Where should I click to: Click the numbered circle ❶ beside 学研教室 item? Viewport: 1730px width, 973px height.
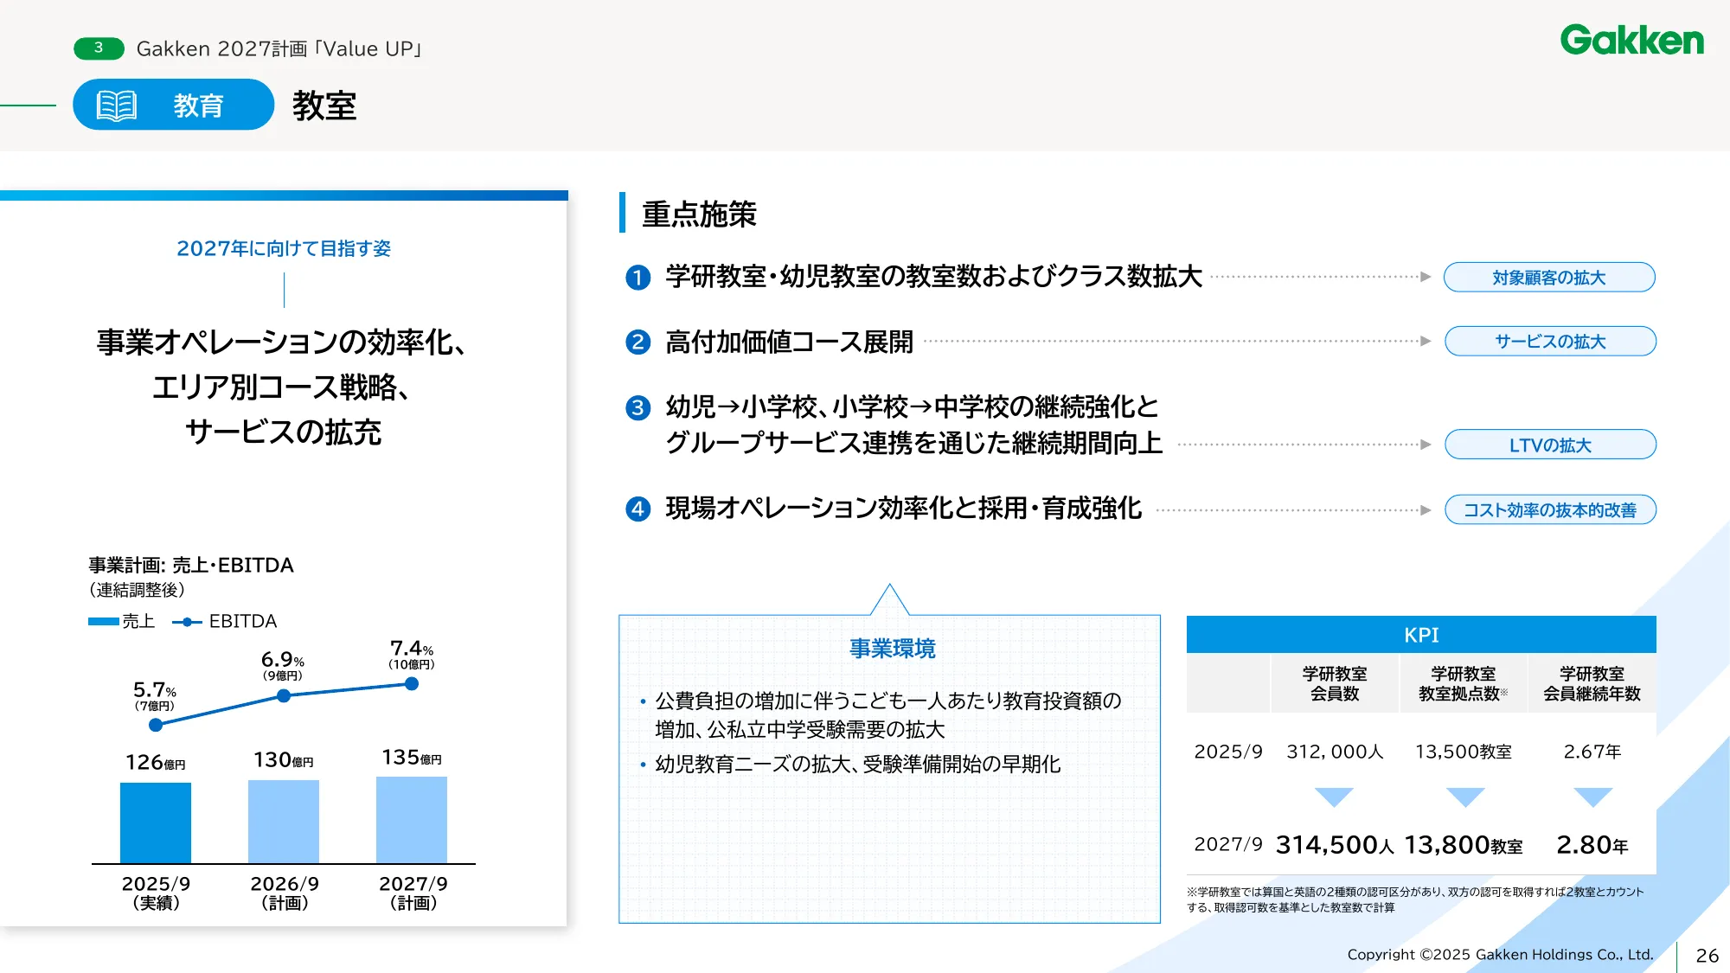tap(639, 278)
